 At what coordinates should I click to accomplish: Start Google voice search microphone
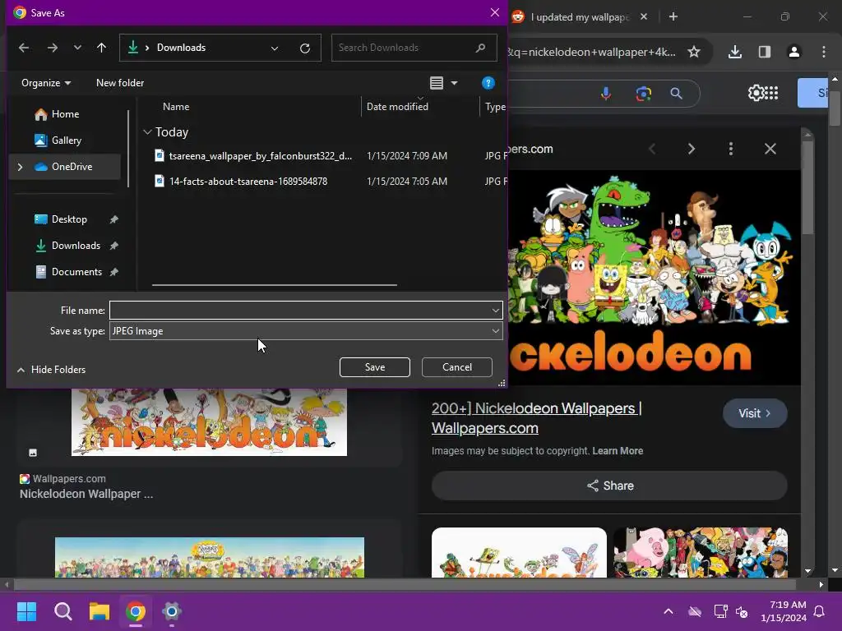tap(606, 94)
